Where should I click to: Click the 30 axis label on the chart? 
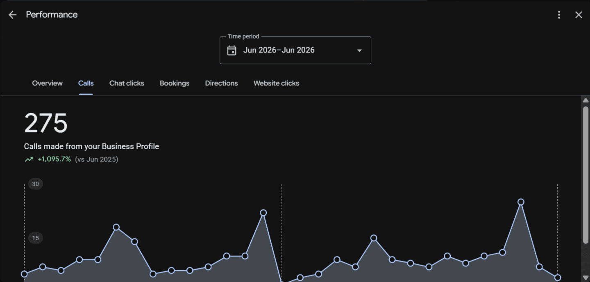pos(36,184)
